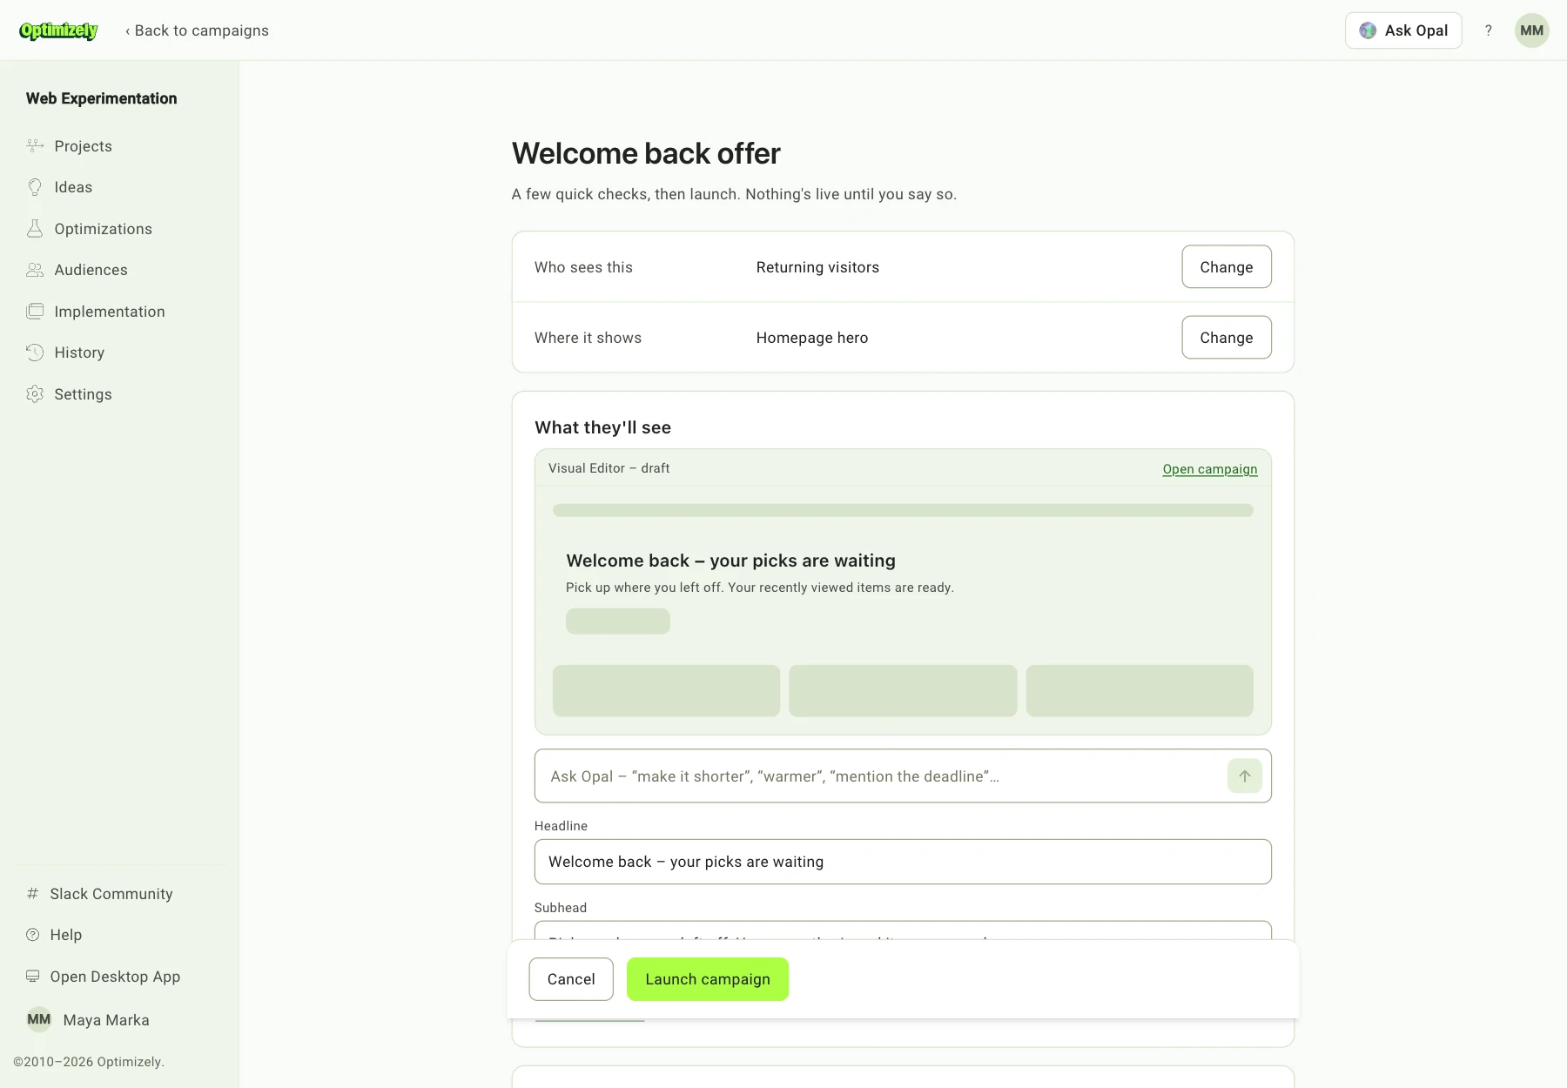
Task: Select the "Returning visitors" value
Action: 817,267
